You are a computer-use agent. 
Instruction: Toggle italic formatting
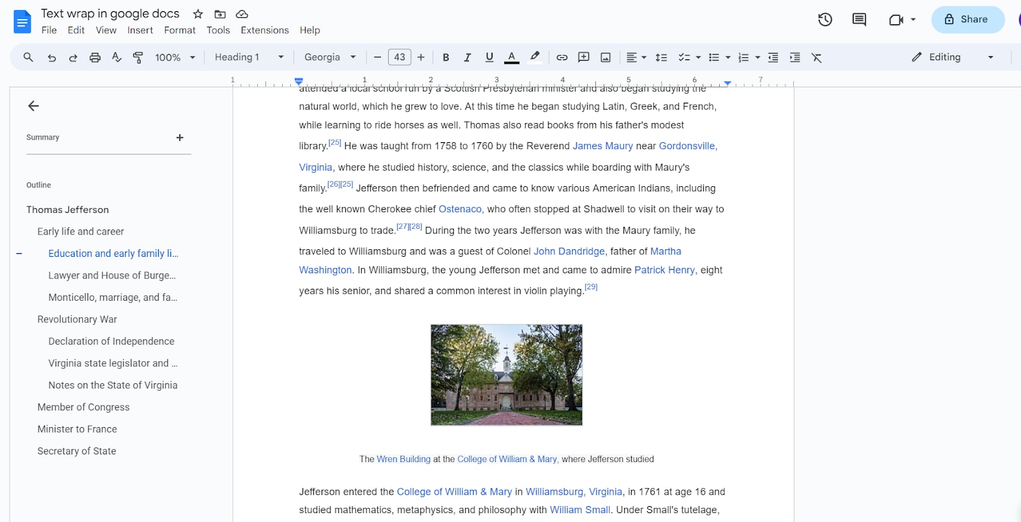[x=468, y=57]
